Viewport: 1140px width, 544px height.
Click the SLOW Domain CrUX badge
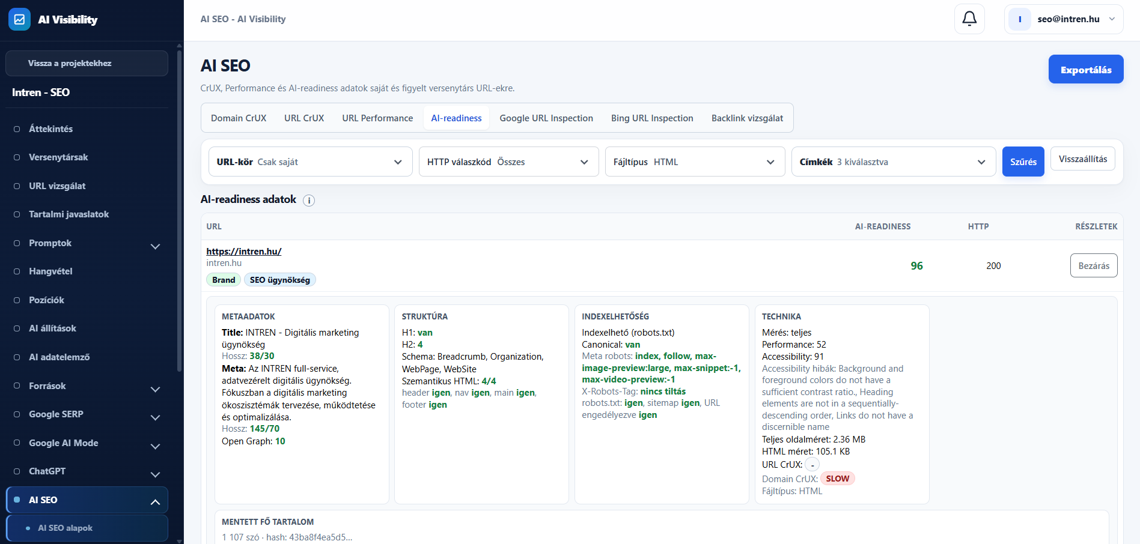point(837,479)
